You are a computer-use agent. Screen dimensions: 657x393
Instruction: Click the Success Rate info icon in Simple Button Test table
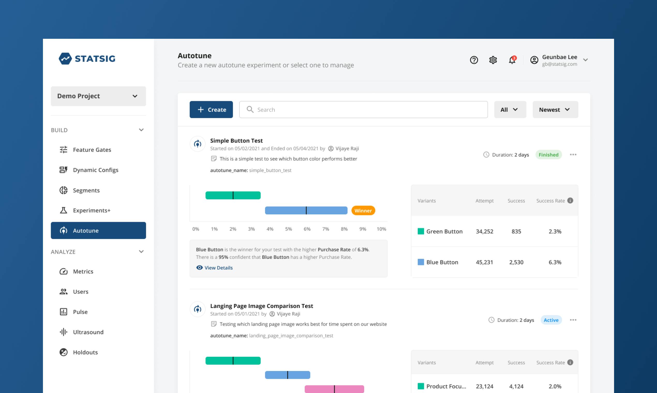pyautogui.click(x=570, y=200)
